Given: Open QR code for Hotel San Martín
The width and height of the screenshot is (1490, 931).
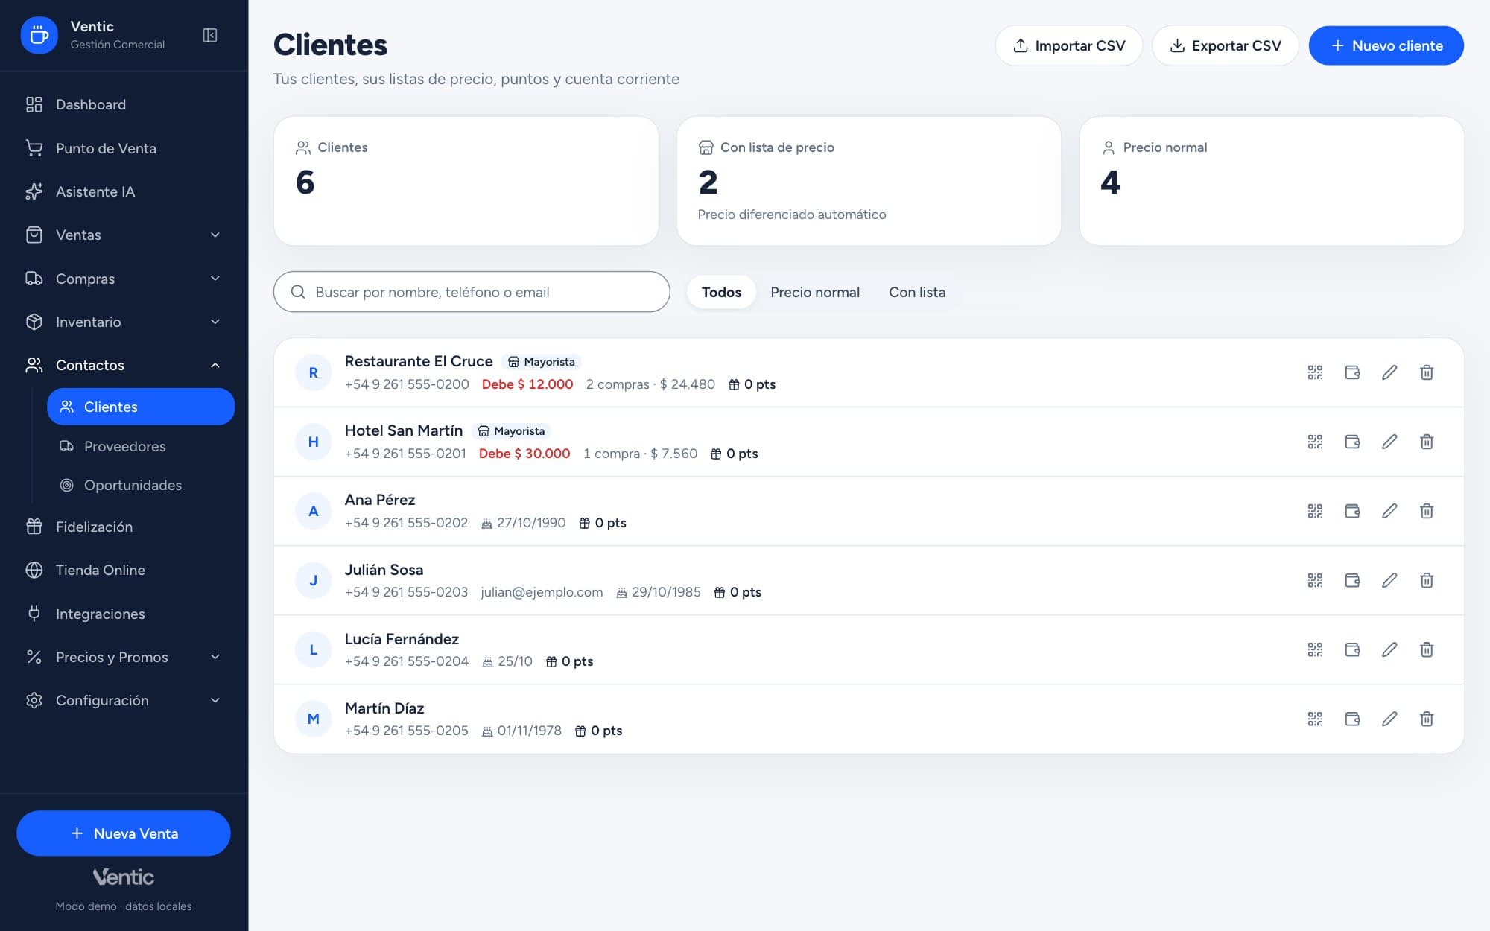Looking at the screenshot, I should (1315, 442).
